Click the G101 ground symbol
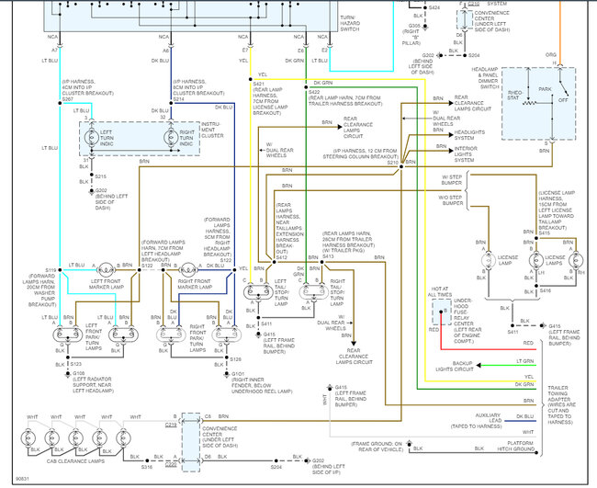597x488 pixels. pyautogui.click(x=227, y=374)
